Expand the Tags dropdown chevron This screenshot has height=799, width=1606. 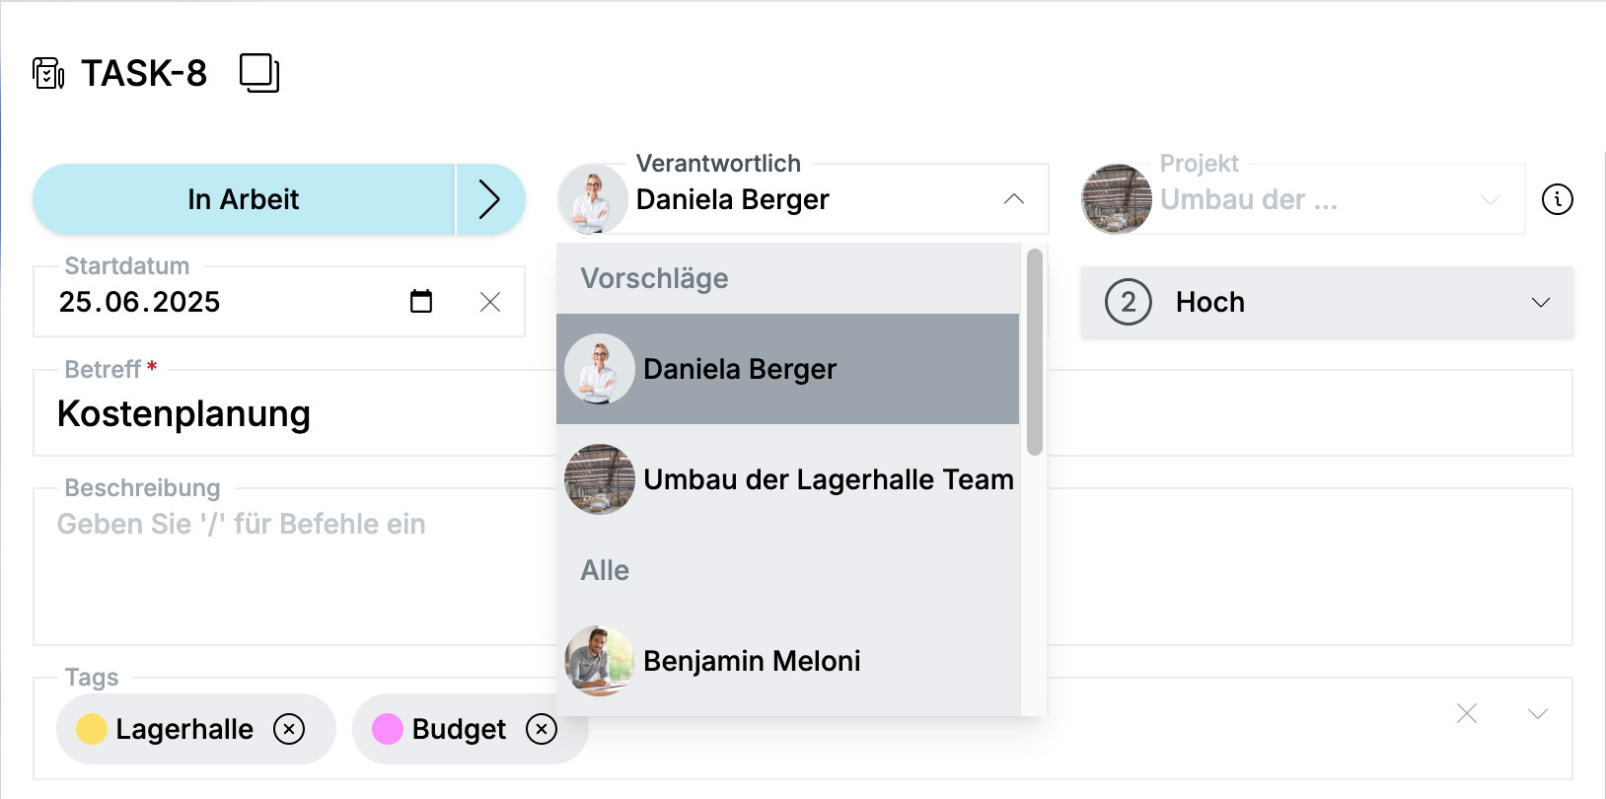(x=1538, y=713)
